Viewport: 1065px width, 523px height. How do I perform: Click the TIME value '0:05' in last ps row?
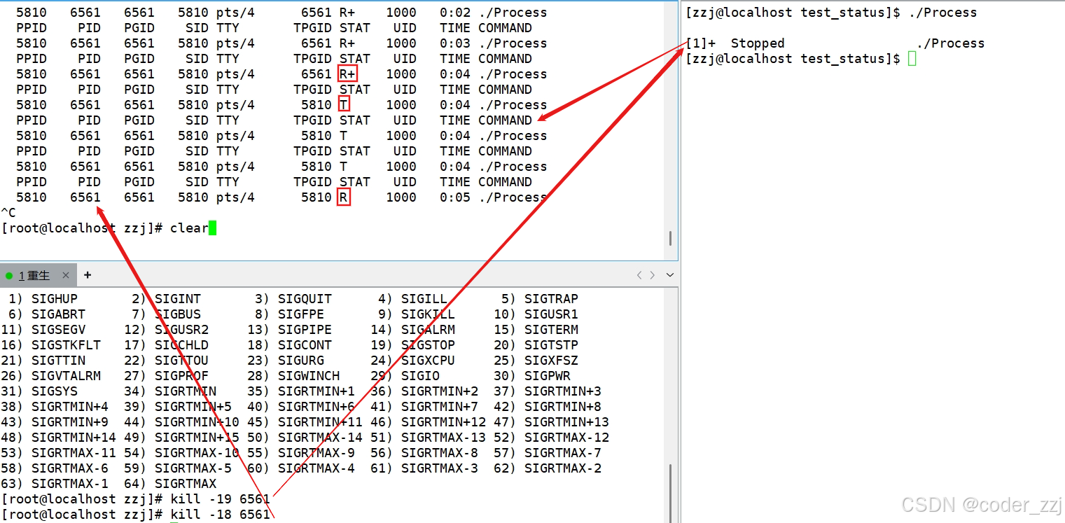[455, 197]
